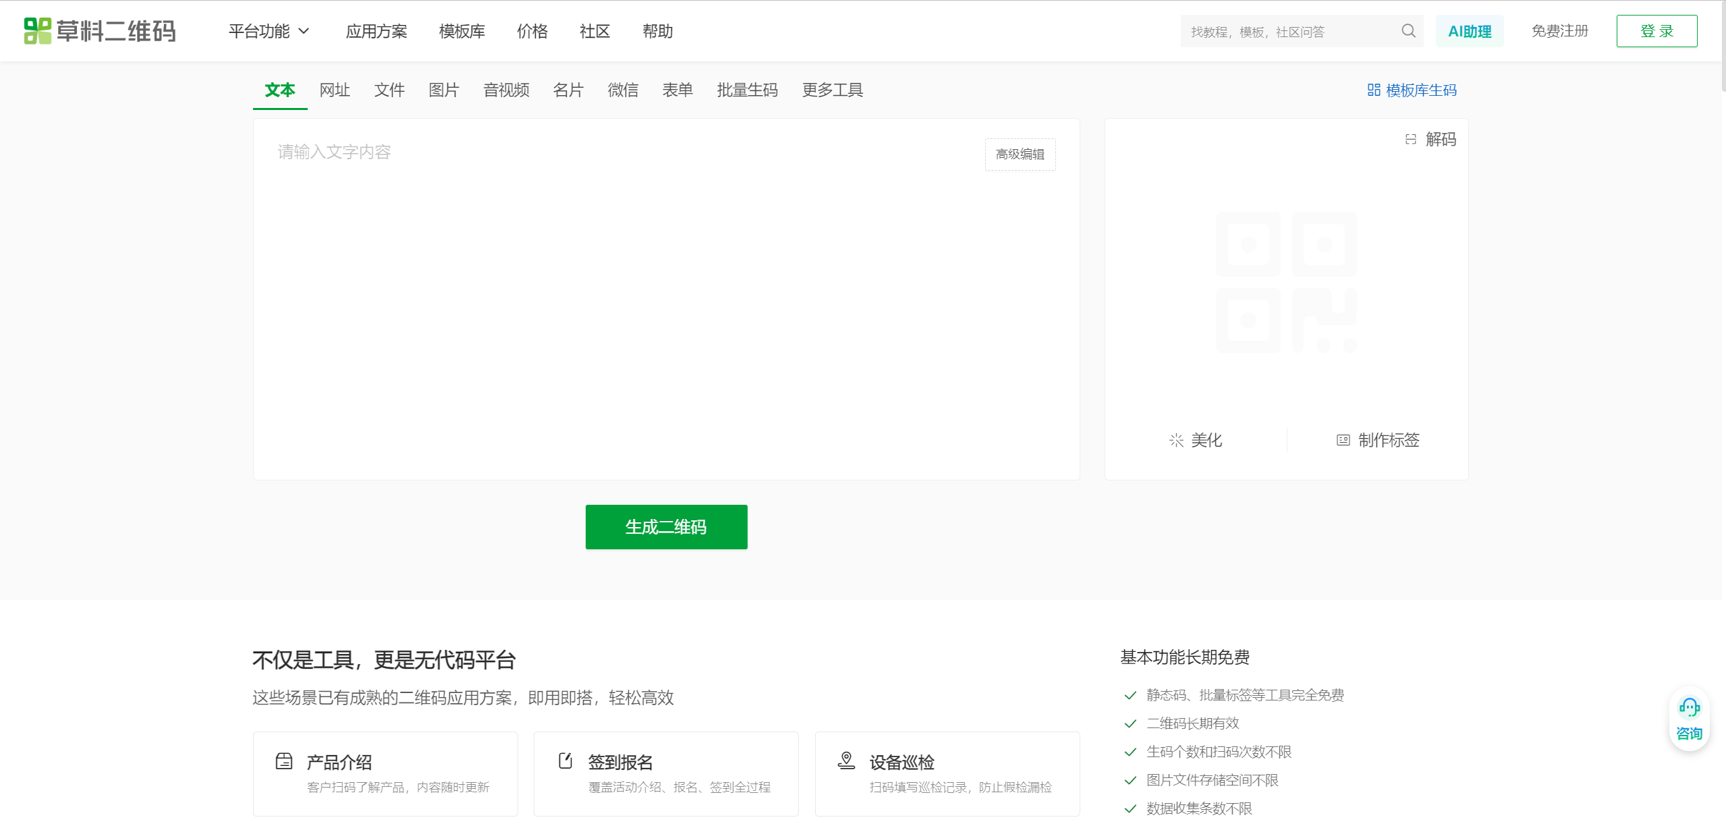Screen dimensions: 1726x826
Task: Click the QR code placeholder image
Action: tap(1286, 282)
